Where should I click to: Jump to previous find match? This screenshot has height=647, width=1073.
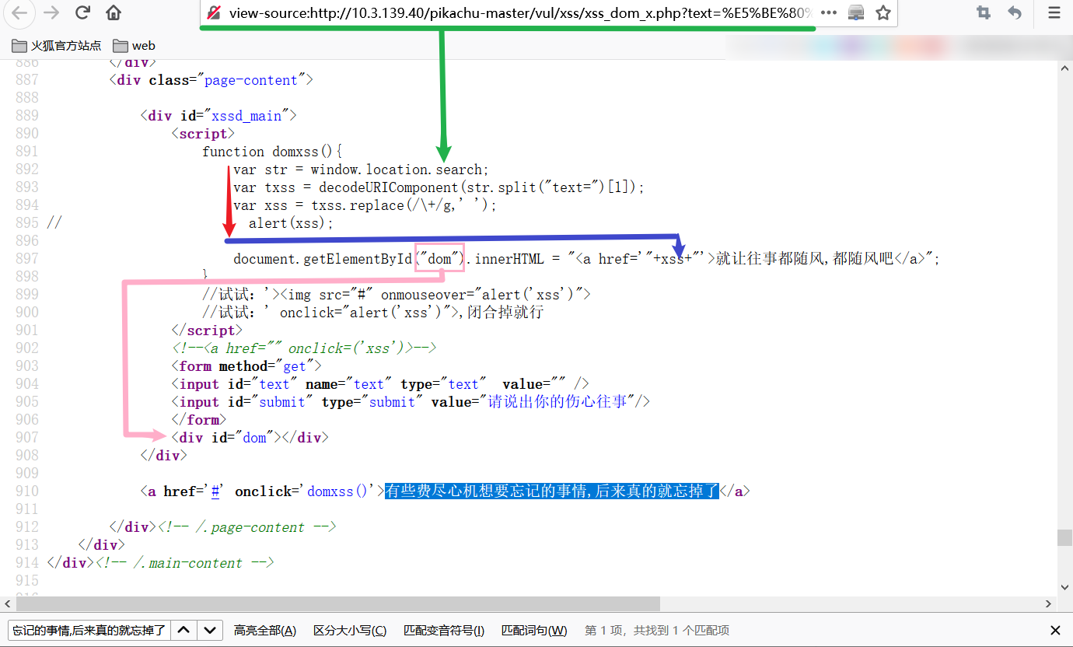click(x=183, y=631)
